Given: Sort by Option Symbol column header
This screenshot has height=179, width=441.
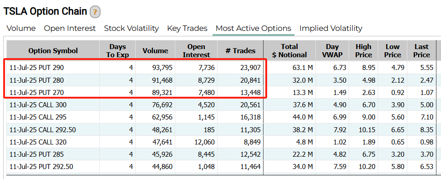Looking at the screenshot, I should tap(53, 50).
